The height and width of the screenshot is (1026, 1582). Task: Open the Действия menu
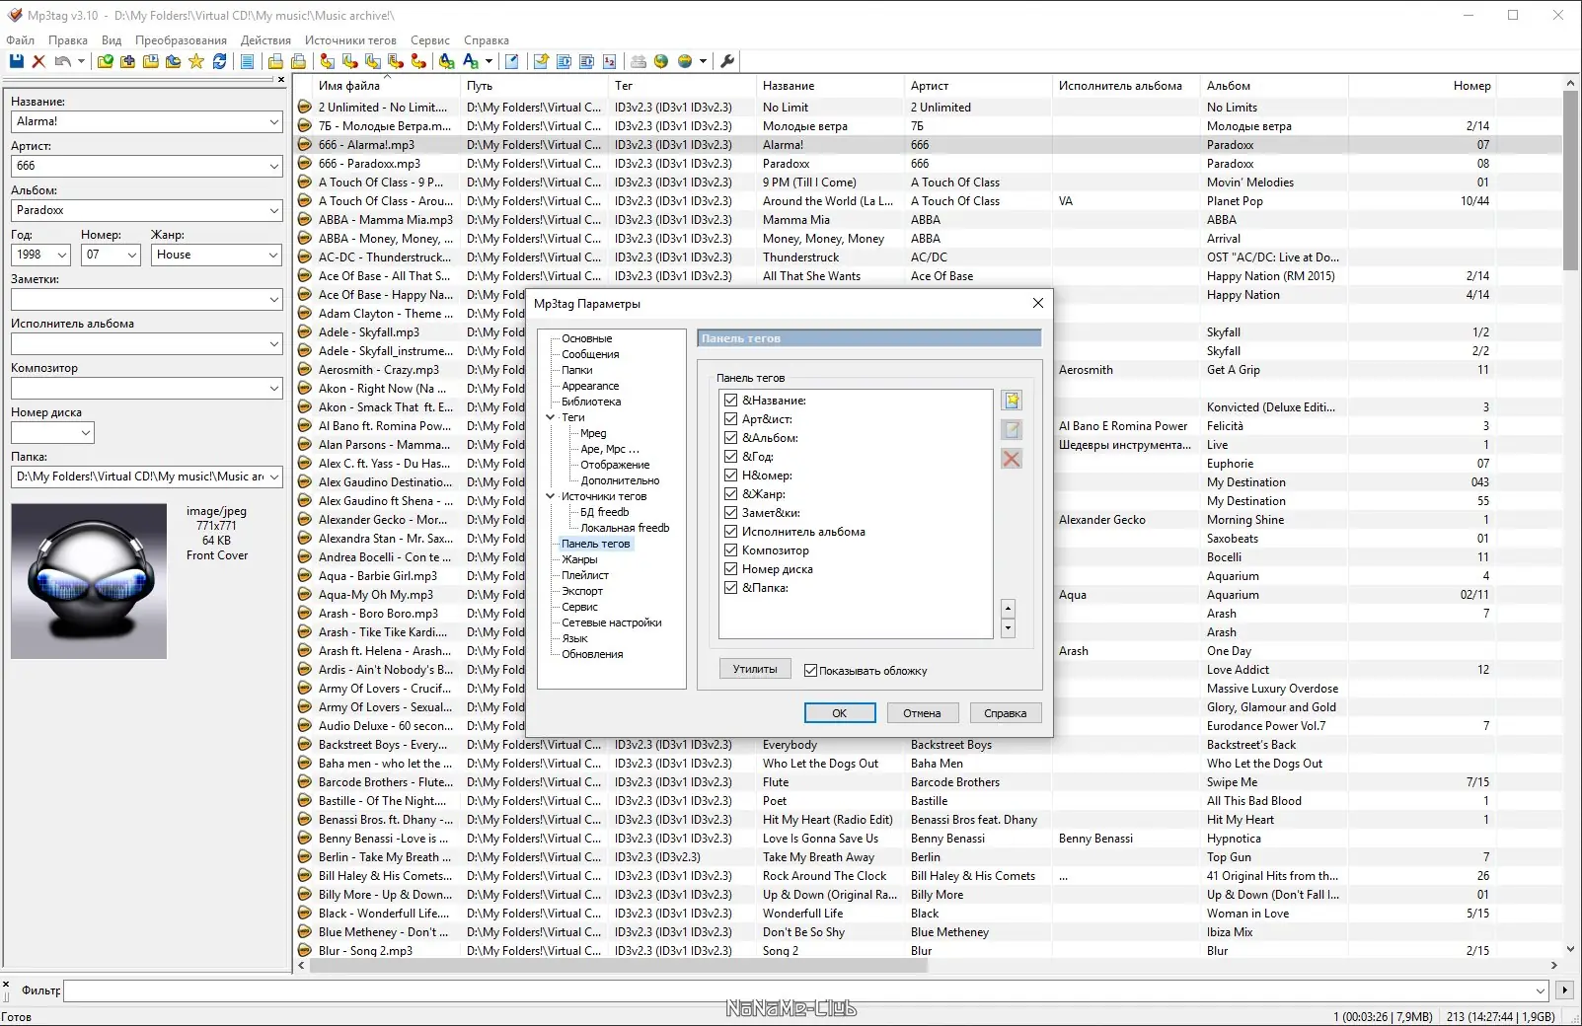click(265, 40)
